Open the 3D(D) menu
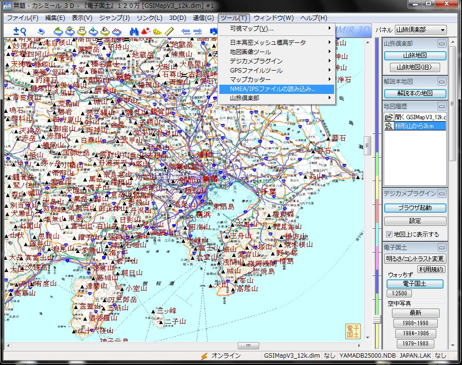The height and width of the screenshot is (365, 462). [x=178, y=18]
